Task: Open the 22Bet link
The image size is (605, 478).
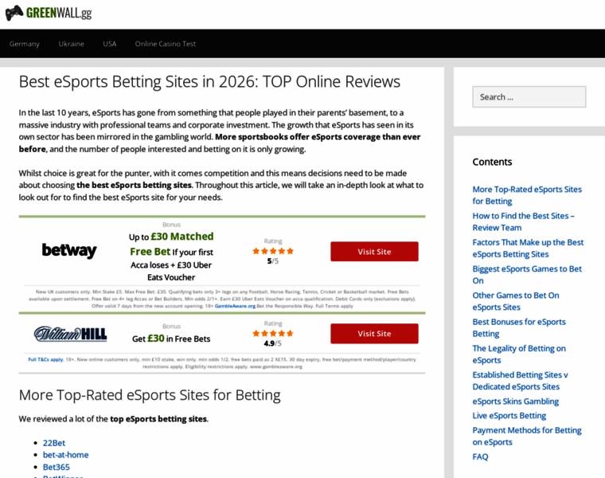Action: [54, 443]
